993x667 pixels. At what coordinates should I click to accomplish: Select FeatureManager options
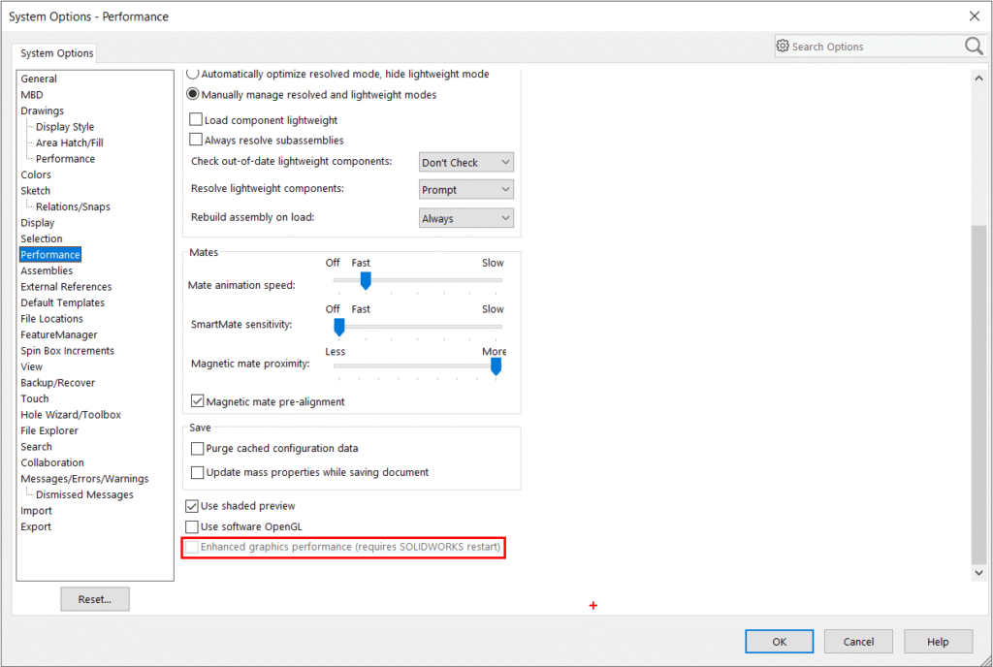59,334
